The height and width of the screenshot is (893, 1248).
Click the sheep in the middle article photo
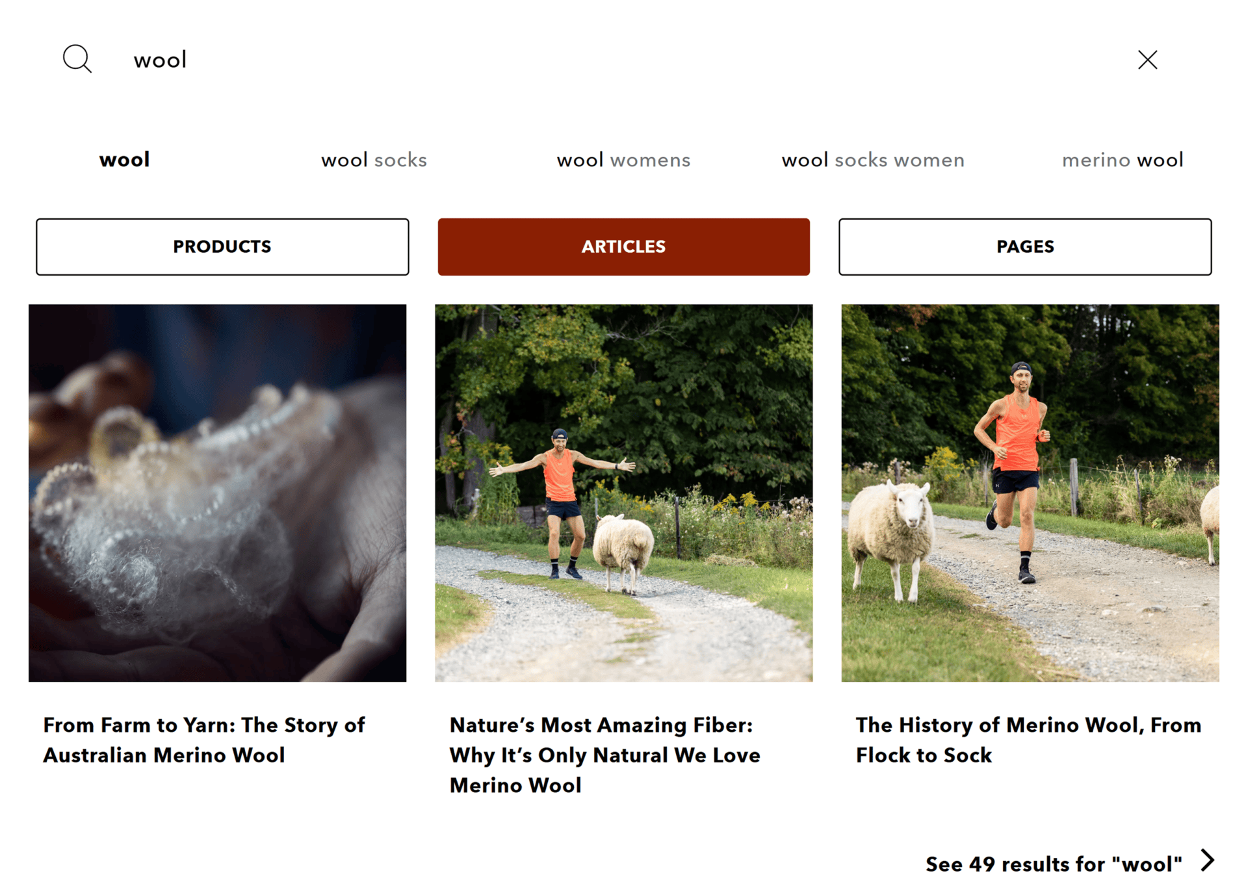pos(624,552)
